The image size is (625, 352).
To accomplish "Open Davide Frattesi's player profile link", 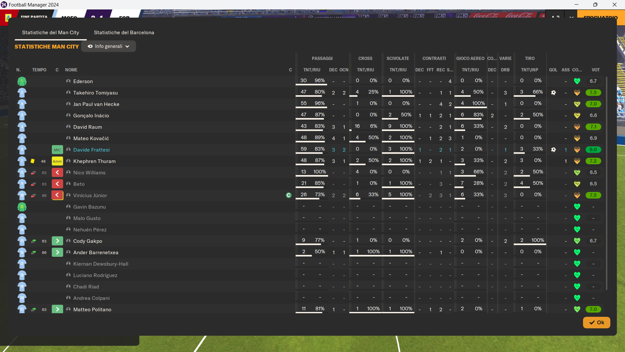I will click(x=91, y=150).
